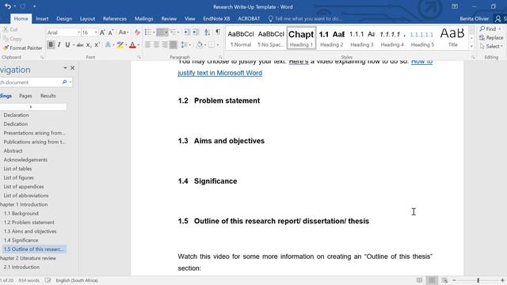The width and height of the screenshot is (507, 285).
Task: Apply Heading 2 style
Action: click(331, 38)
